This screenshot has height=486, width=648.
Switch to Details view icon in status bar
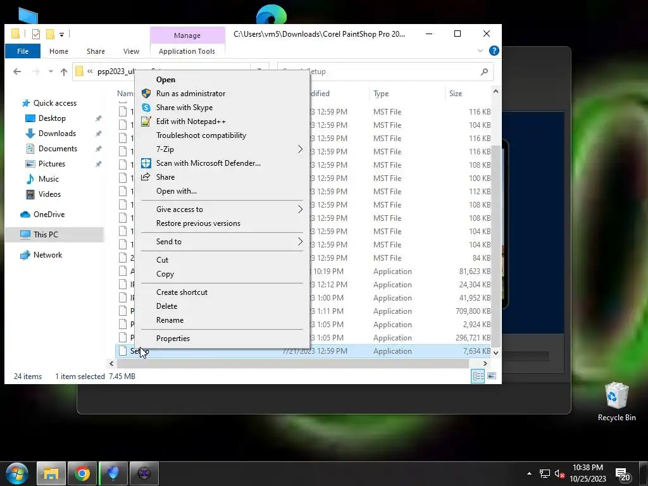click(x=478, y=376)
